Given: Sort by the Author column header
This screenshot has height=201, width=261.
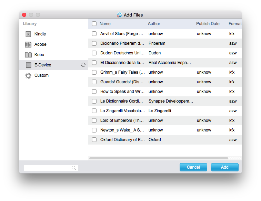Looking at the screenshot, I should pos(154,24).
